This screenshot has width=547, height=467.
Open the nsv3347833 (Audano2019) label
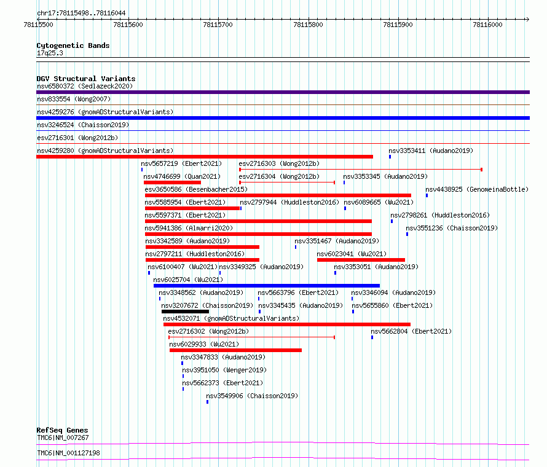223,357
